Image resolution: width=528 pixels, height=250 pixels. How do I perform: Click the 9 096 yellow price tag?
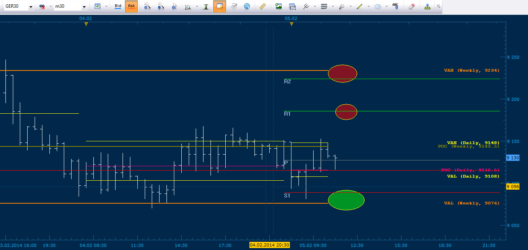pyautogui.click(x=513, y=187)
